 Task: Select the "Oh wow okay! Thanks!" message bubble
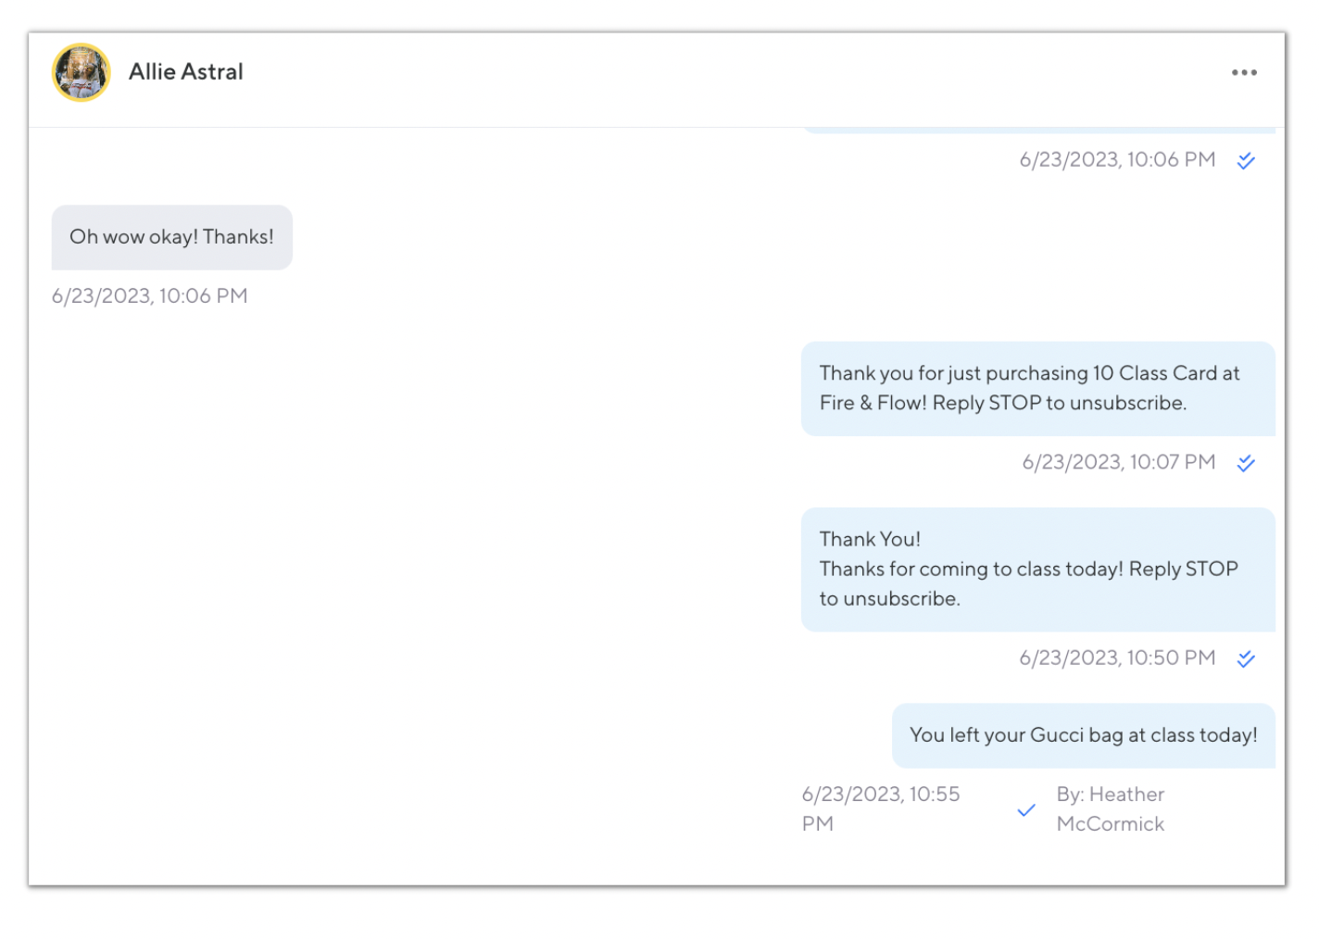[x=171, y=237]
